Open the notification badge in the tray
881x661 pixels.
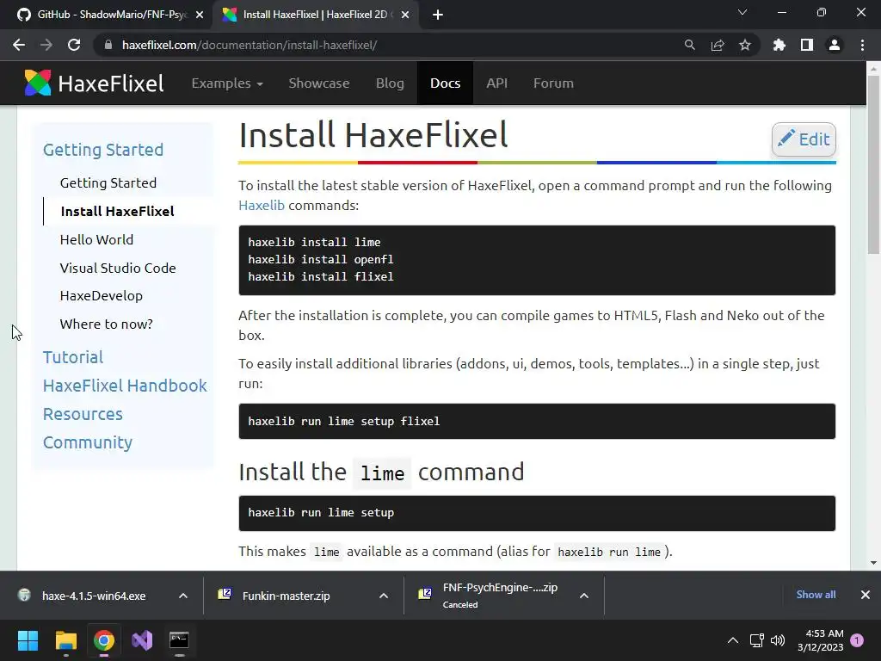tap(857, 640)
